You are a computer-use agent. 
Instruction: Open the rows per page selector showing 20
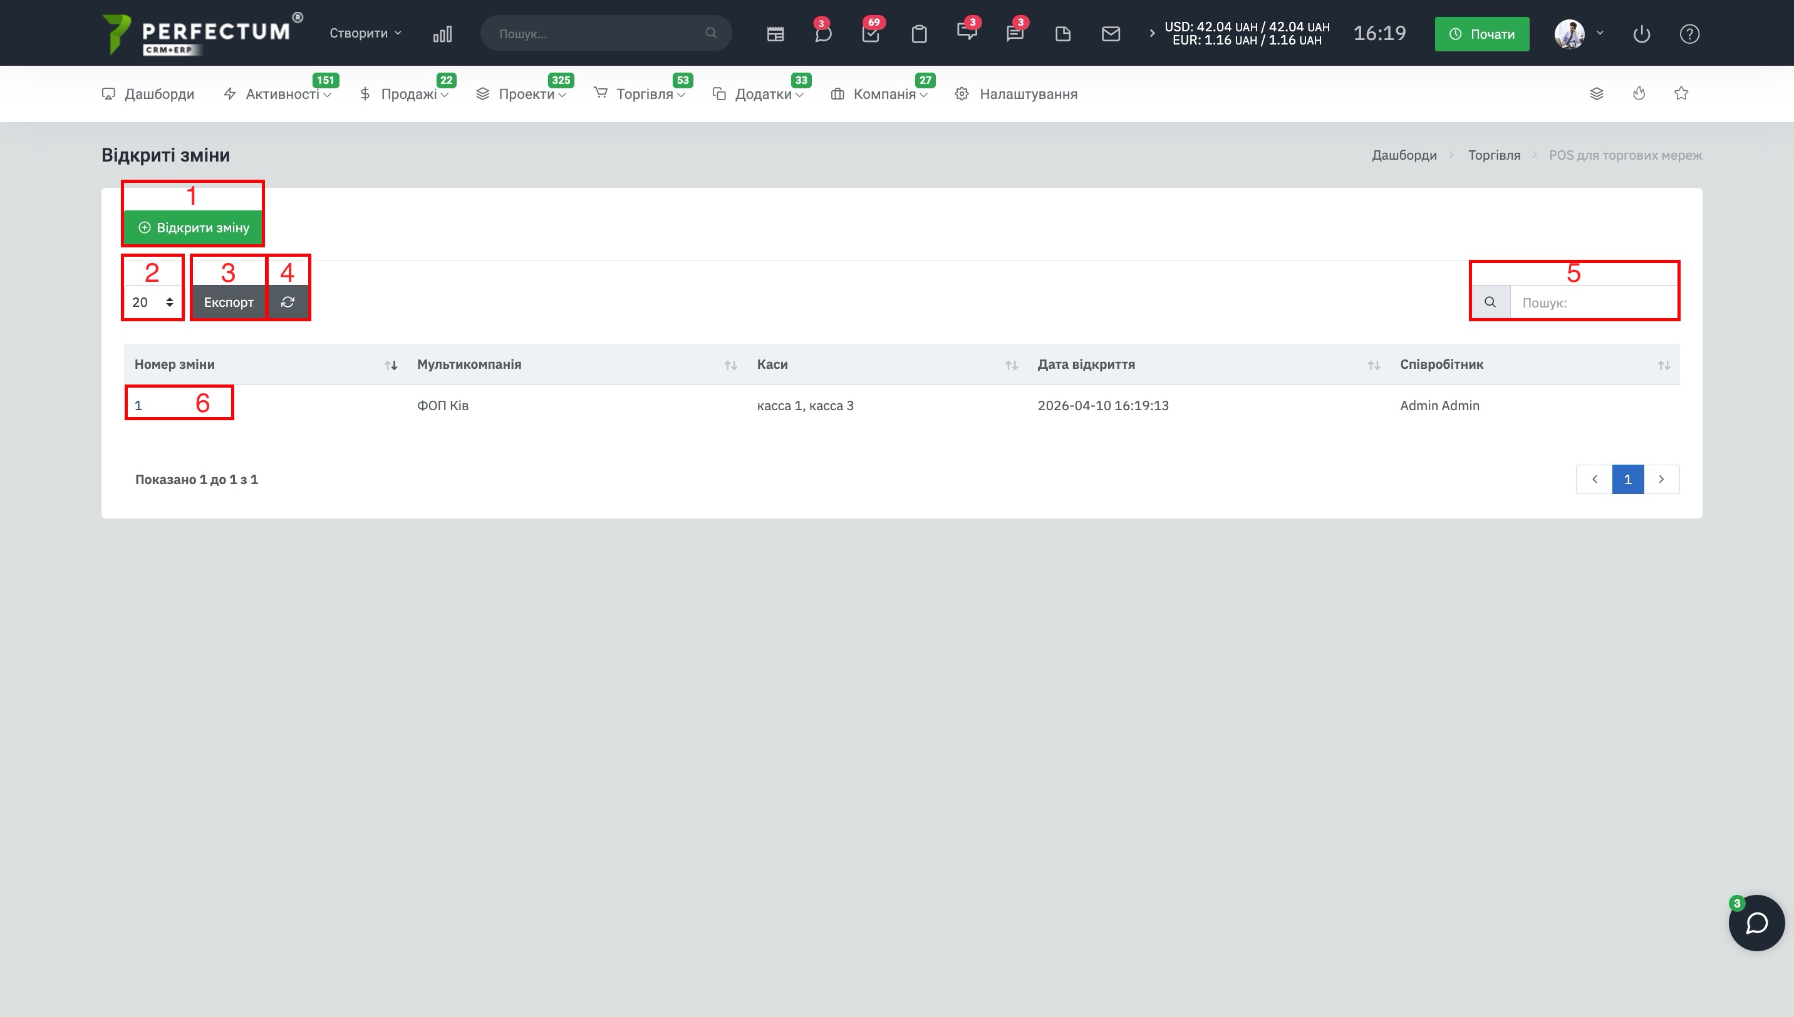click(x=152, y=302)
